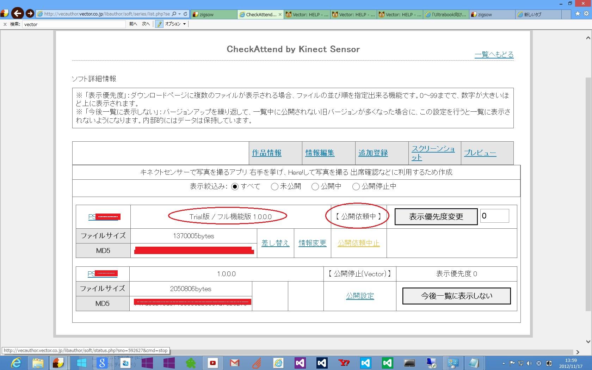Open the taskbar clock showing 13:59

click(571, 363)
